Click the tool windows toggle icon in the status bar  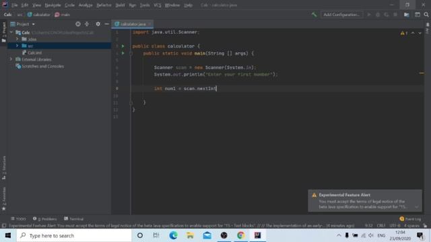click(x=4, y=226)
